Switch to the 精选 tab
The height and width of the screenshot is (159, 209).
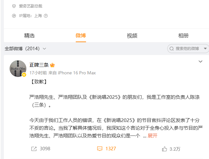29,36
